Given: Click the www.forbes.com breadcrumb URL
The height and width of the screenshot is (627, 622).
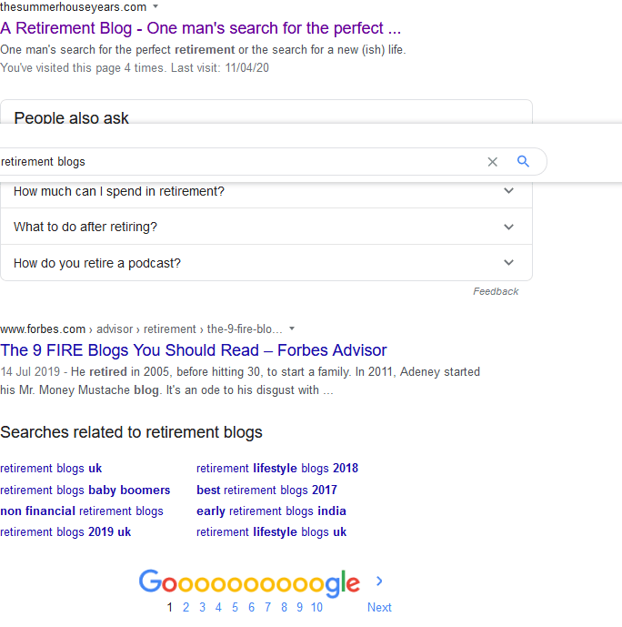Looking at the screenshot, I should tap(141, 329).
